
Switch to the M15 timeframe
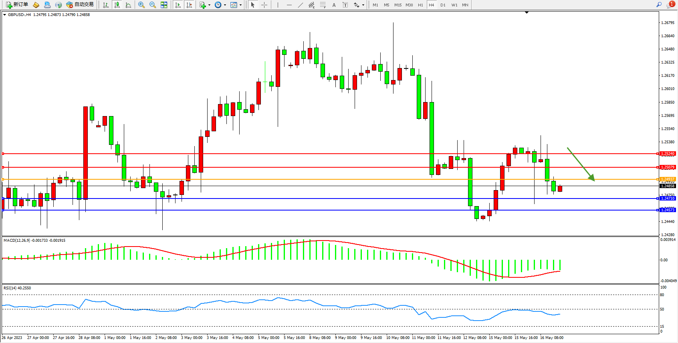click(398, 5)
